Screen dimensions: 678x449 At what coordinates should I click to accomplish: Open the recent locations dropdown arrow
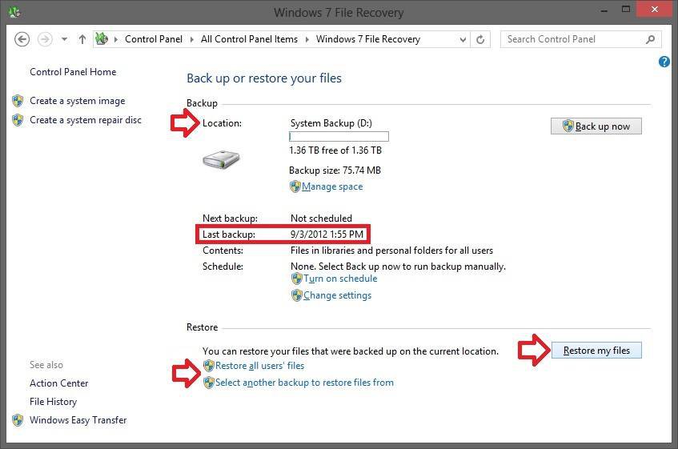coord(64,39)
